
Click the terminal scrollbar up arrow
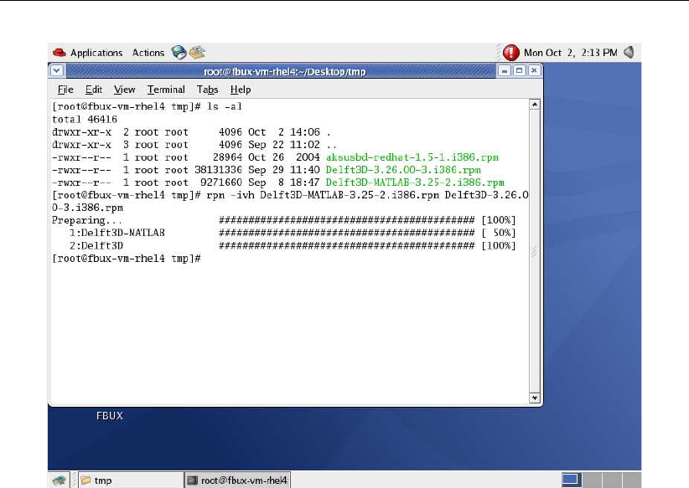click(534, 105)
